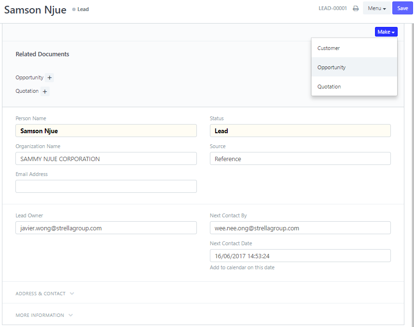Edit the Organization Name field
This screenshot has height=327, width=414.
tap(106, 159)
